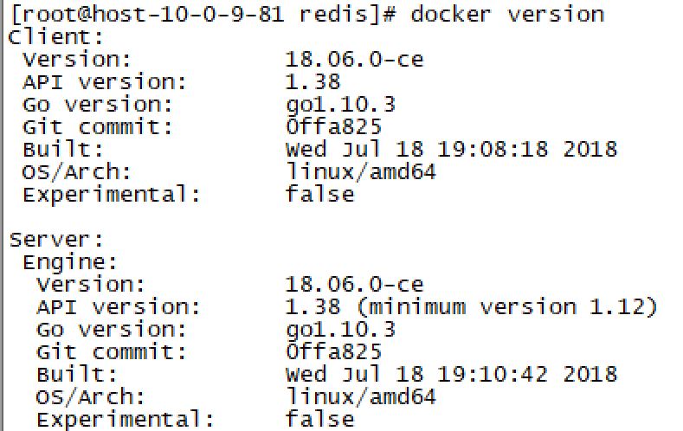The height and width of the screenshot is (431, 683).
Task: Select the Client "API version:" label
Action: tap(105, 82)
